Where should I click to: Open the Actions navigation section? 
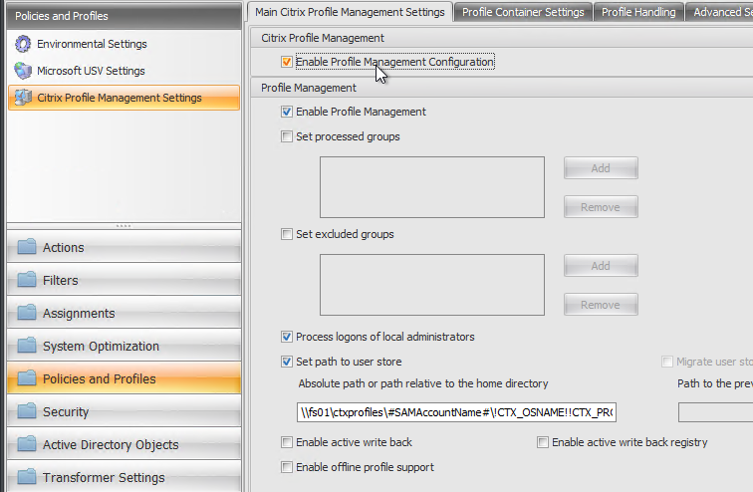pos(124,247)
